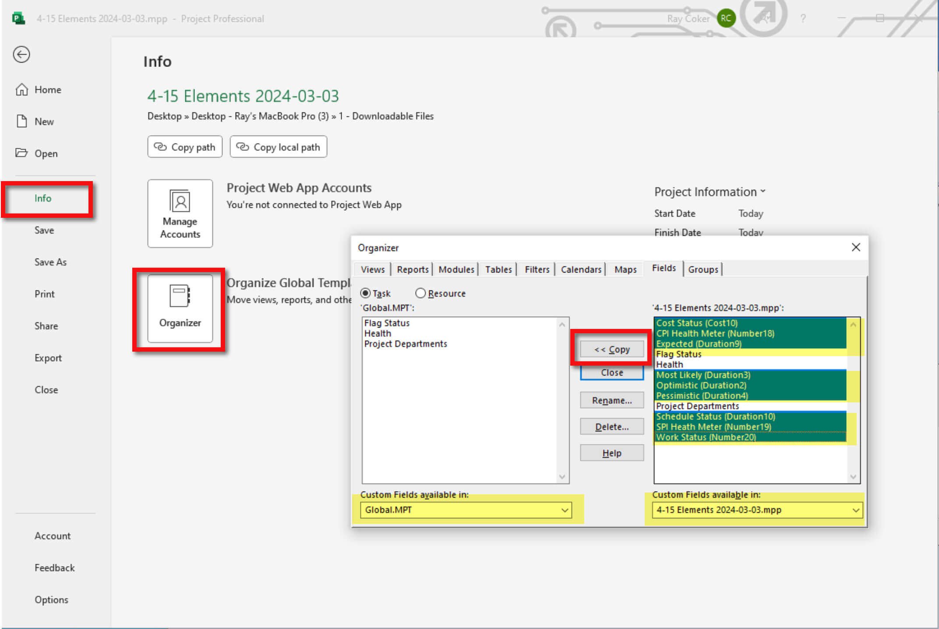Screen dimensions: 939x629
Task: Select Optimistic (Duration2) field
Action: (x=751, y=385)
